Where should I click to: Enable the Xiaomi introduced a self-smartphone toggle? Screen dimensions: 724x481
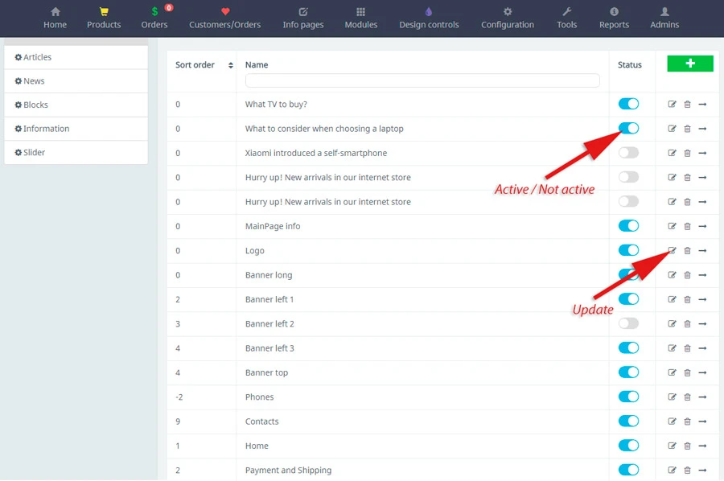click(x=628, y=153)
